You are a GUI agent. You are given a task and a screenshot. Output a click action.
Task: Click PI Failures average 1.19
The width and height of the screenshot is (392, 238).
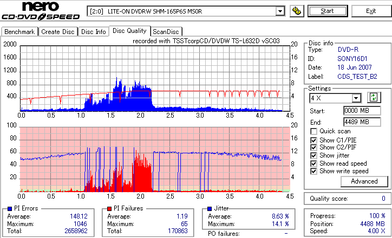click(182, 216)
